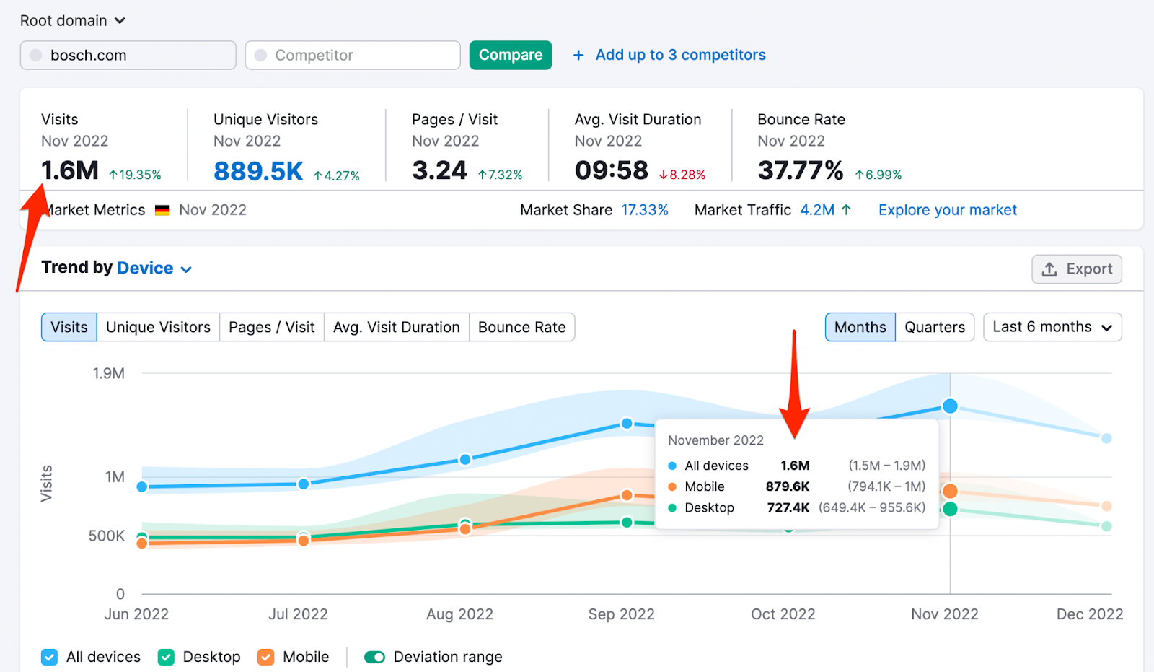Uncheck the All devices checkbox
This screenshot has height=672, width=1154.
tap(50, 657)
